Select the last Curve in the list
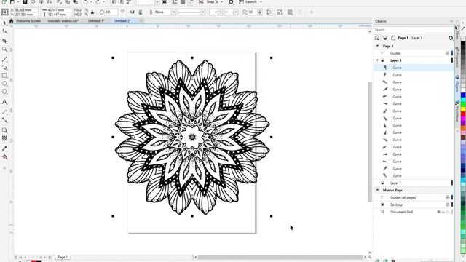The image size is (466, 262). 413,176
